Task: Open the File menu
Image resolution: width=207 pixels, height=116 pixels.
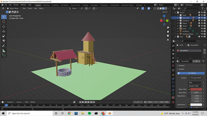Action: 6,5
